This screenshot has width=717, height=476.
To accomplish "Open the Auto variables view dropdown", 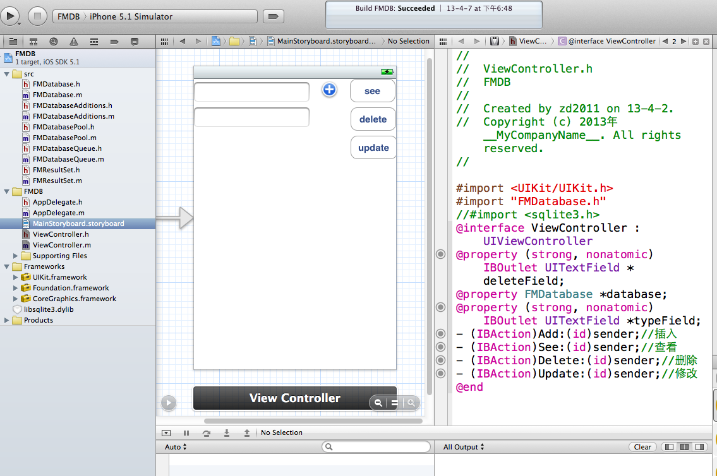I will [176, 447].
